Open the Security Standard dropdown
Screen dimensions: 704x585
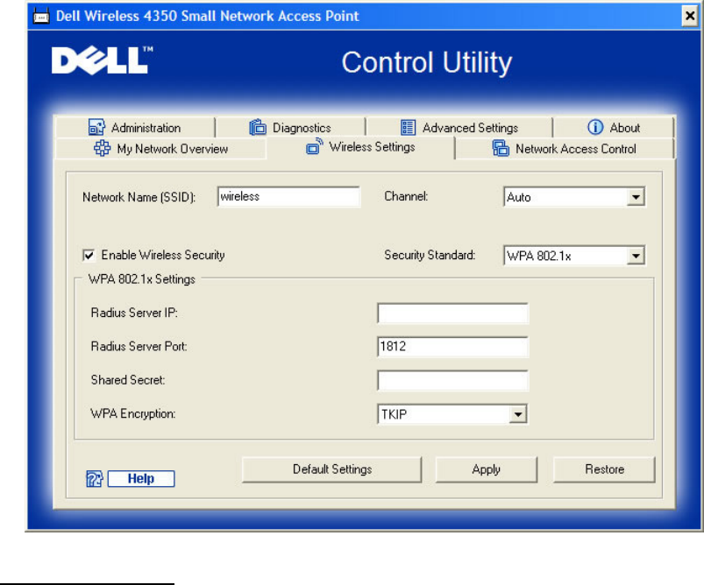point(636,256)
